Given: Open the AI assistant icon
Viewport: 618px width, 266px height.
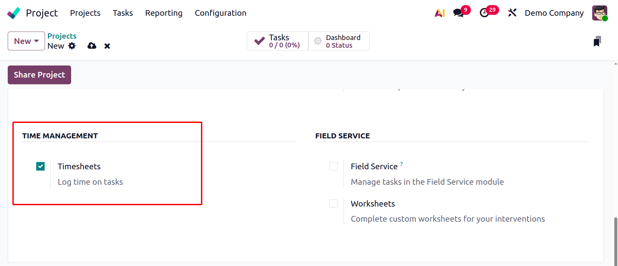Looking at the screenshot, I should coord(440,13).
